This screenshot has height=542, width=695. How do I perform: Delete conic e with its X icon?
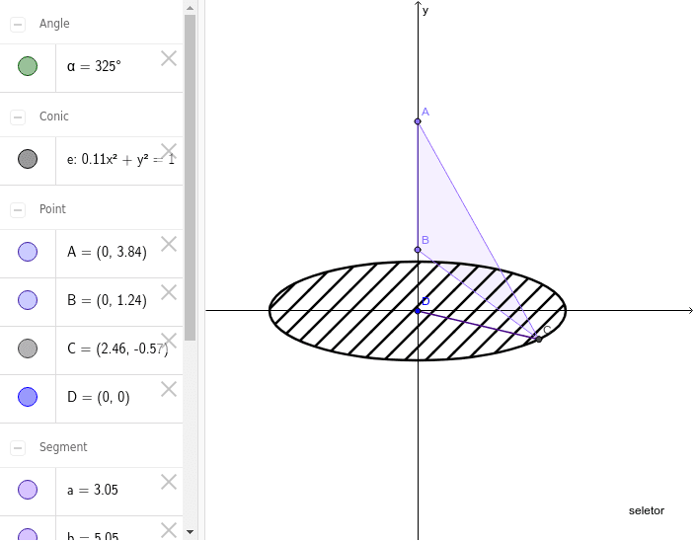click(169, 151)
